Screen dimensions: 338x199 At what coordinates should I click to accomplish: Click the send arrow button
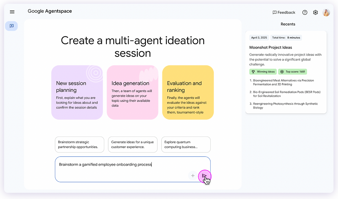pyautogui.click(x=205, y=176)
